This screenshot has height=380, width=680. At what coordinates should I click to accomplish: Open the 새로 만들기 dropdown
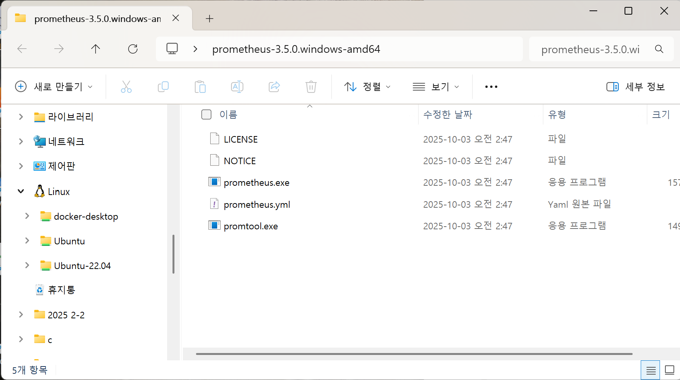click(54, 87)
